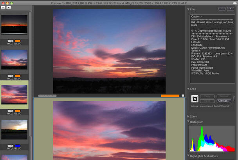Viewport: 238px width, 160px height.
Task: Click gray rating pill under IMG_1126.JPG
Action: coord(10,41)
